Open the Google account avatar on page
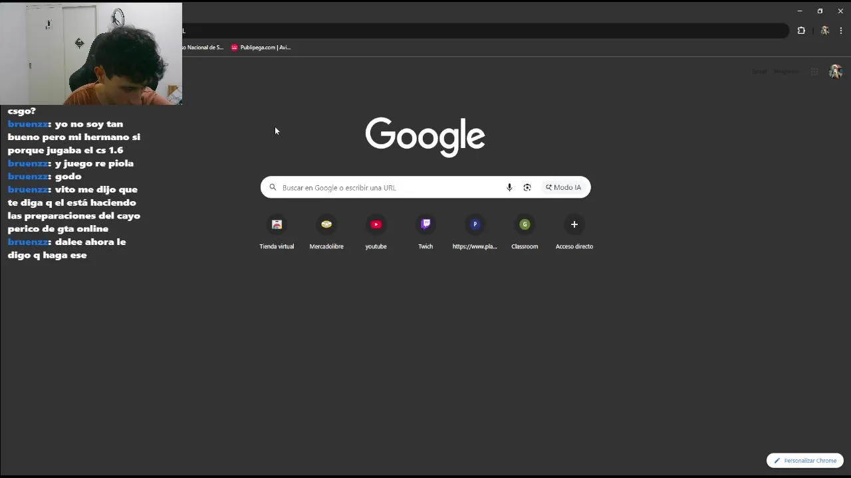 836,72
